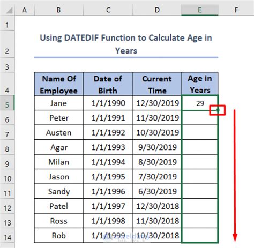Select row 5 header
Screen dimensions: 254x248
7,103
